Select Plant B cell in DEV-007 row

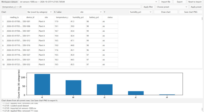tap(46, 31)
